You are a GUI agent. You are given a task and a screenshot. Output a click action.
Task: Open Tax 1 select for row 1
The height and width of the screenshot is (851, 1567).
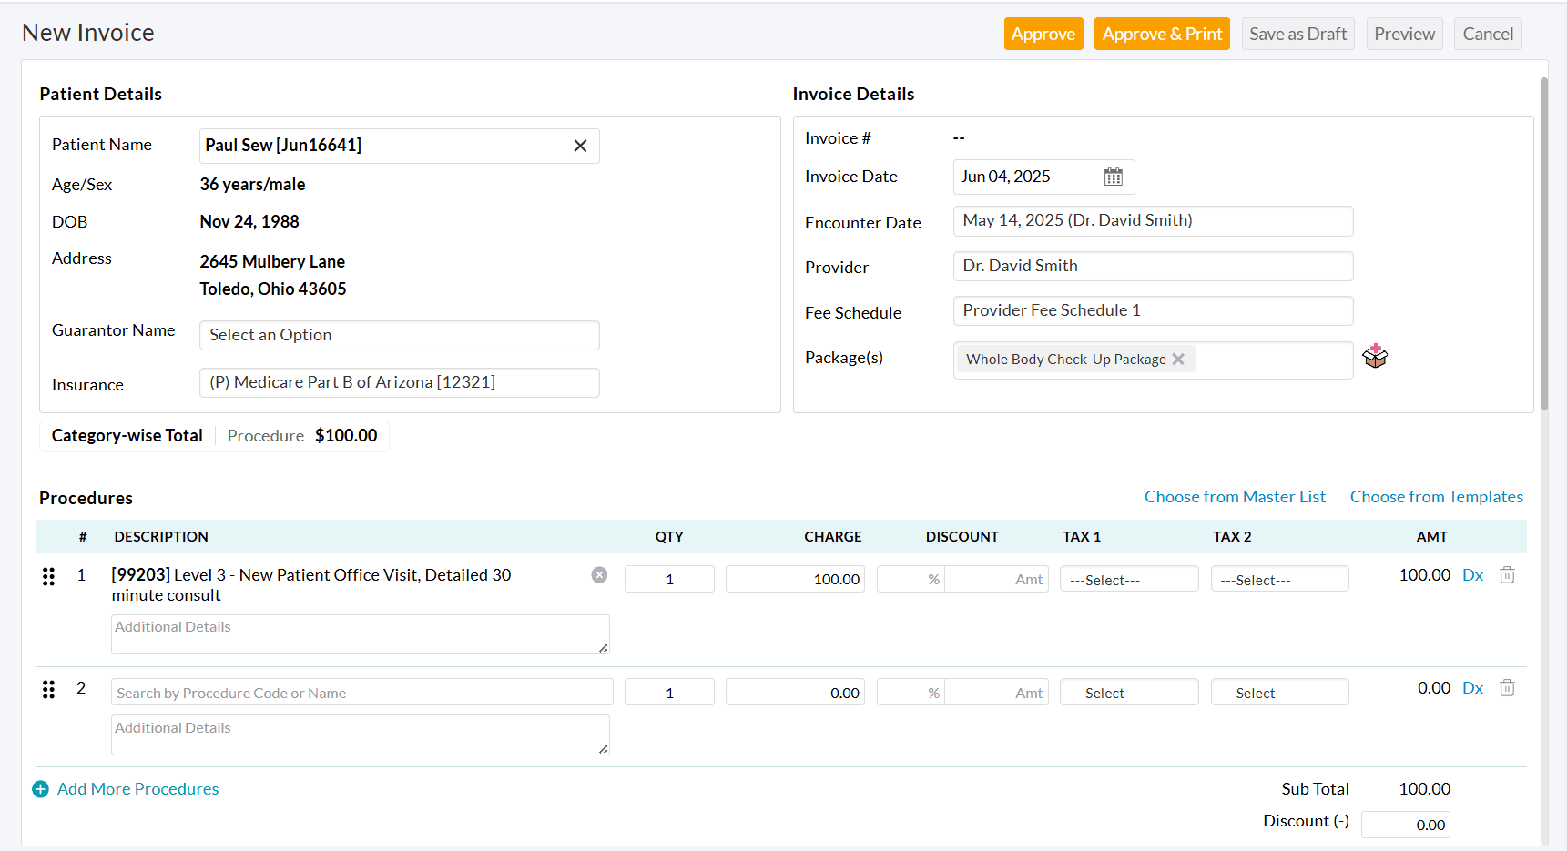[1128, 580]
